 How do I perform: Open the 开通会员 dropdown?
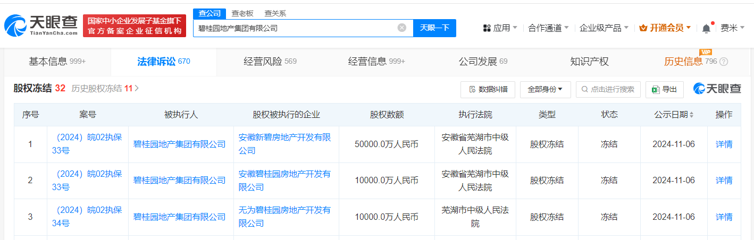(665, 28)
